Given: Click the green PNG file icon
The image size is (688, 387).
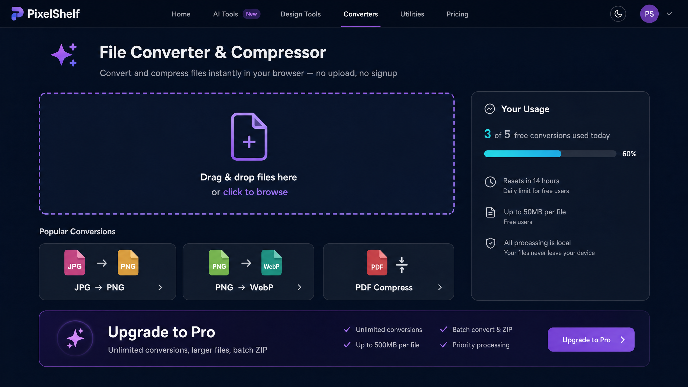Looking at the screenshot, I should (219, 263).
